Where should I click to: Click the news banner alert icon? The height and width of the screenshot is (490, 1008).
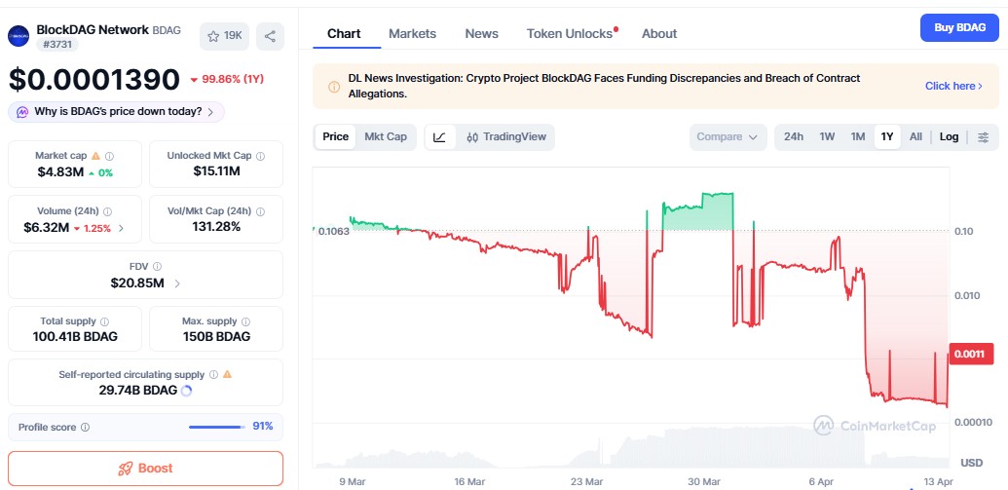[x=334, y=86]
